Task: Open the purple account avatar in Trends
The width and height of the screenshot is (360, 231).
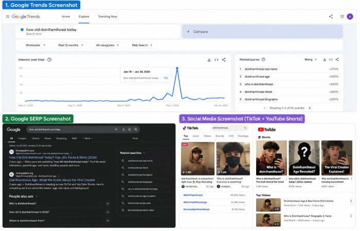Action: pos(350,16)
